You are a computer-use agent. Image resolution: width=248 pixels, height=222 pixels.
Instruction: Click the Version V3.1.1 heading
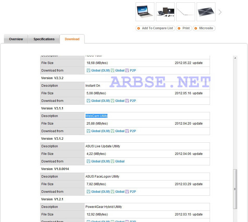coord(52,108)
